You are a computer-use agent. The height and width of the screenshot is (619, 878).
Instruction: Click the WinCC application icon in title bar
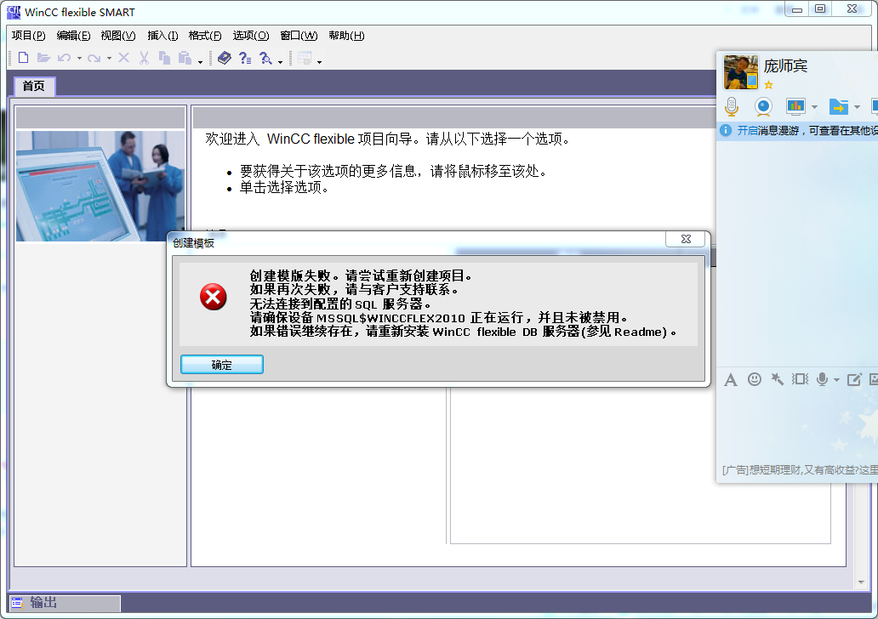point(14,12)
